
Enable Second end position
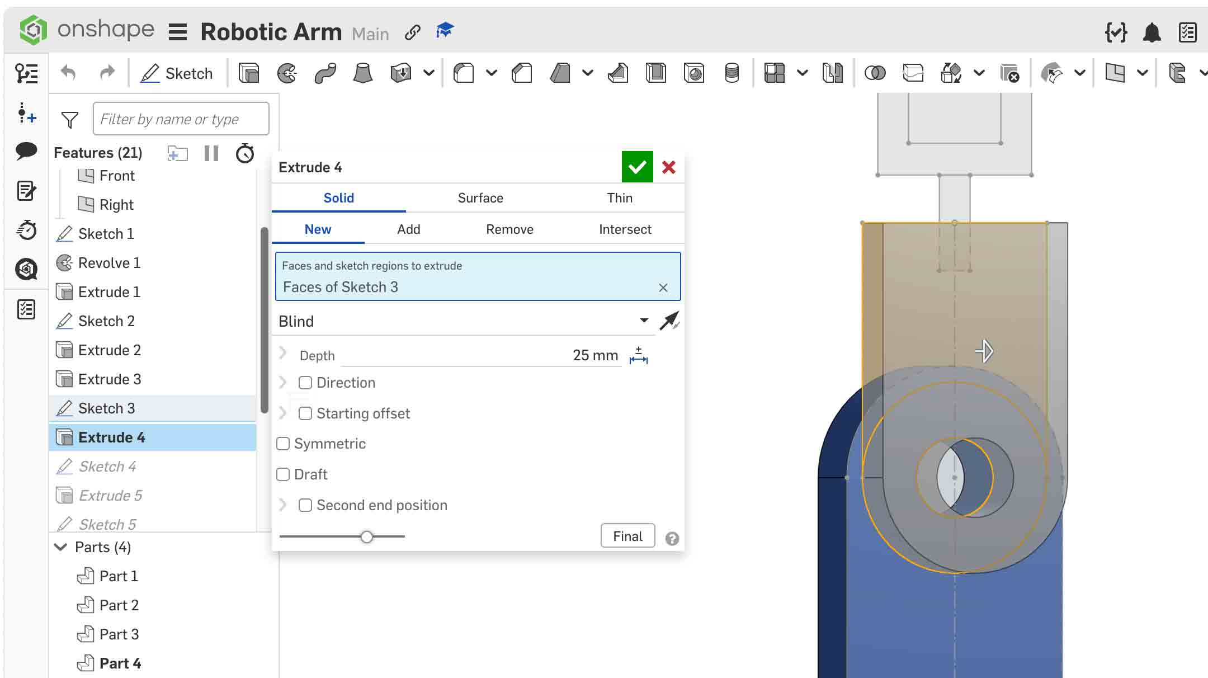click(x=305, y=505)
